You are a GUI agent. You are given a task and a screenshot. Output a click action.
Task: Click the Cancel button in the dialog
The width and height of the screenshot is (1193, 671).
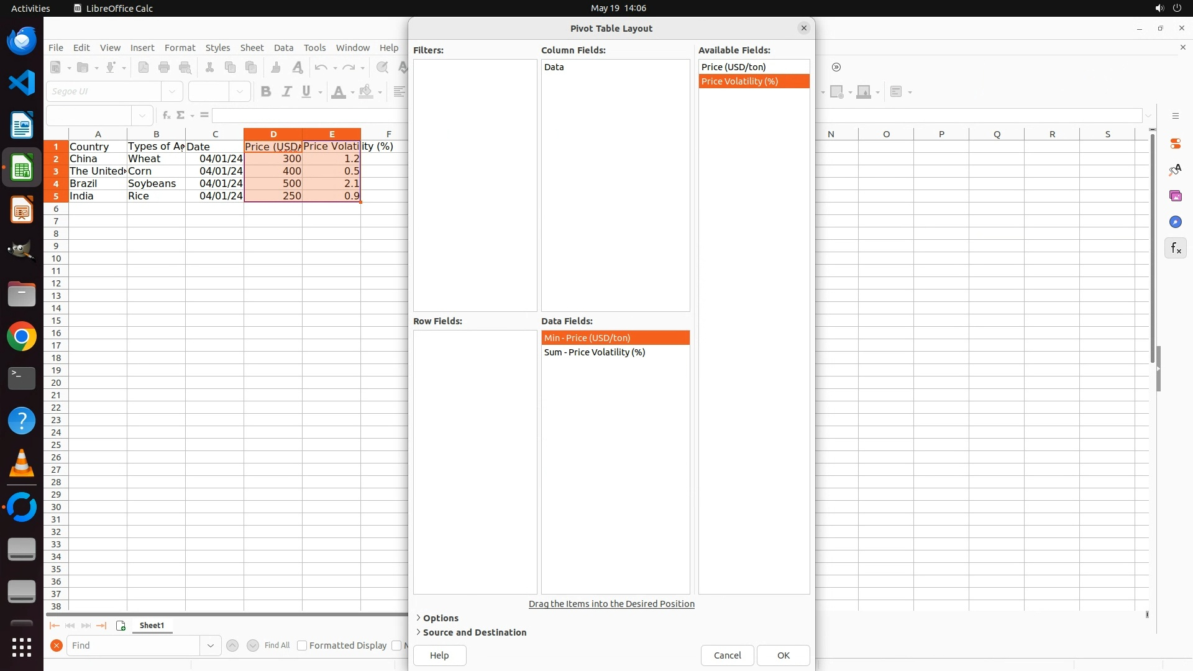[x=727, y=655]
